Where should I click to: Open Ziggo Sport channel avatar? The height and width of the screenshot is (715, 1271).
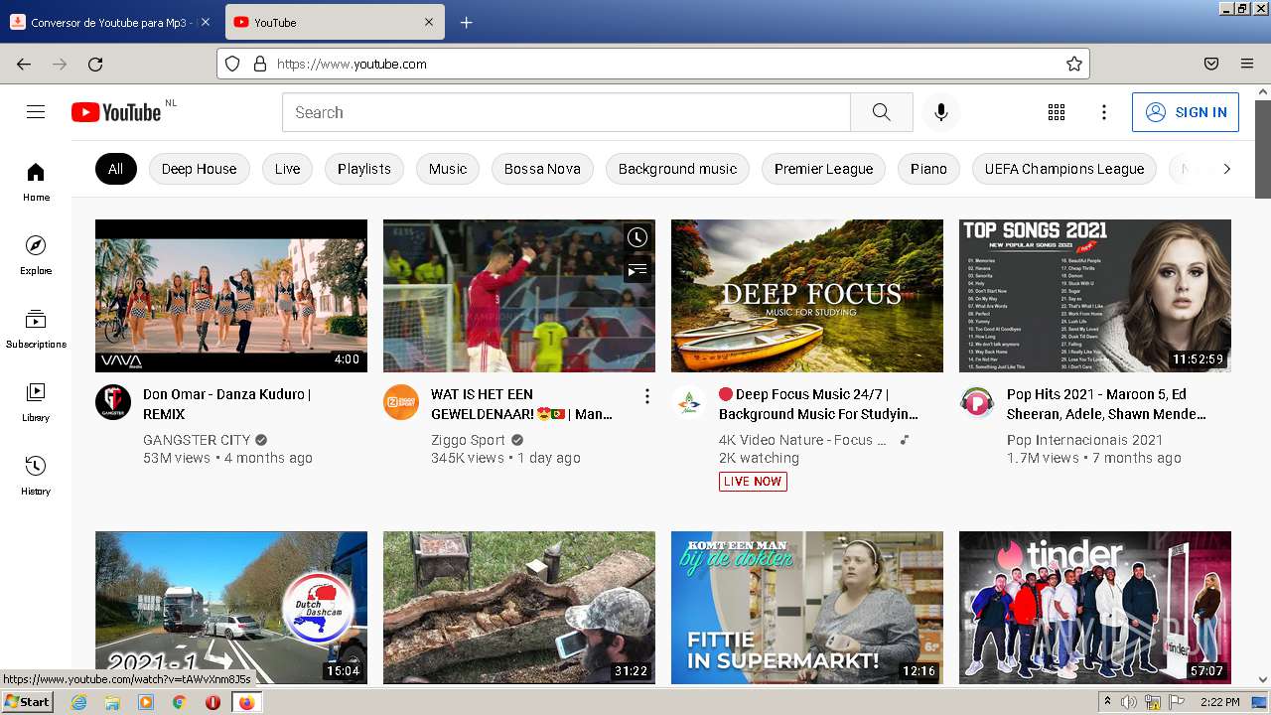pyautogui.click(x=401, y=402)
